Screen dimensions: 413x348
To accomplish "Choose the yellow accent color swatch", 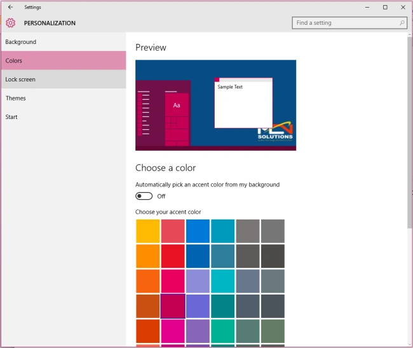I will point(148,231).
